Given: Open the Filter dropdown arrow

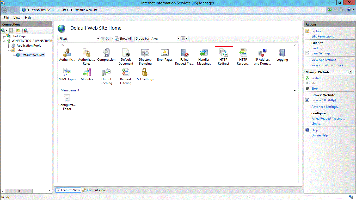Looking at the screenshot, I should [x=98, y=39].
